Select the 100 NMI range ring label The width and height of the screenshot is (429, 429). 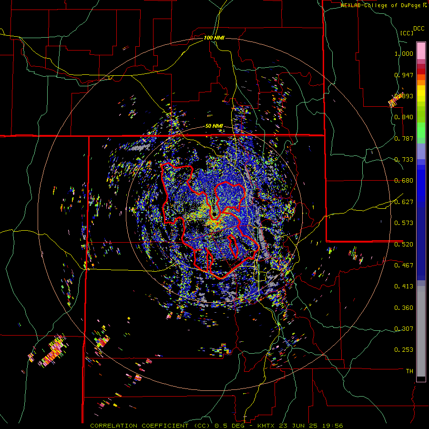[x=214, y=38]
